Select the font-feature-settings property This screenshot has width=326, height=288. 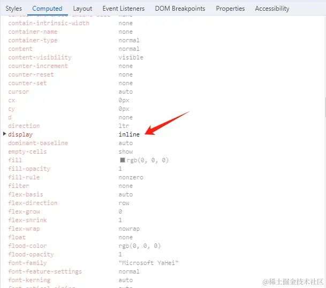point(45,271)
